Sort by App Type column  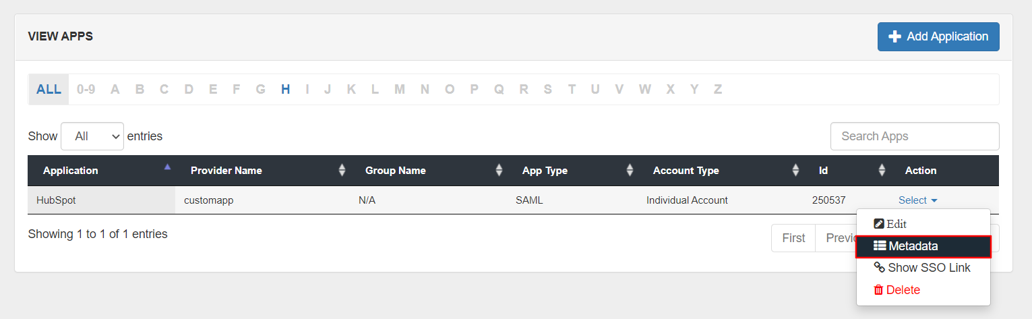pos(572,171)
